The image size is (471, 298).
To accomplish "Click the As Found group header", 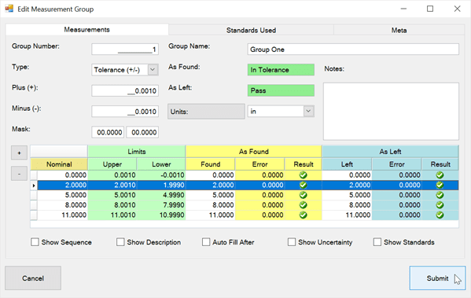I will pos(254,152).
